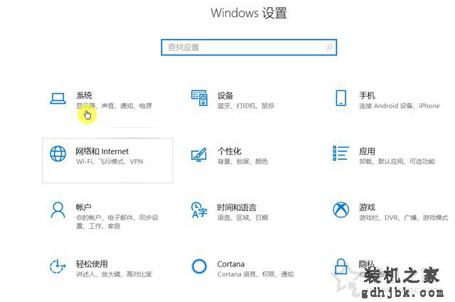Open the 轻松使用 settings category

[92, 264]
